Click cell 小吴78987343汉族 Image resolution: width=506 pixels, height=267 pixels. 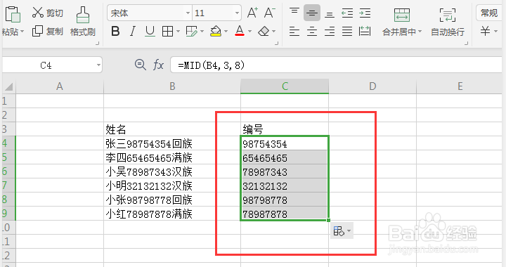point(172,171)
